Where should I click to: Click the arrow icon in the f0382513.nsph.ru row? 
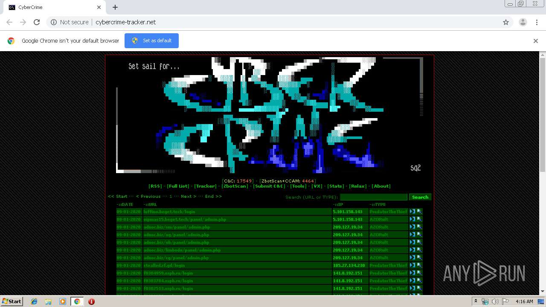click(412, 288)
